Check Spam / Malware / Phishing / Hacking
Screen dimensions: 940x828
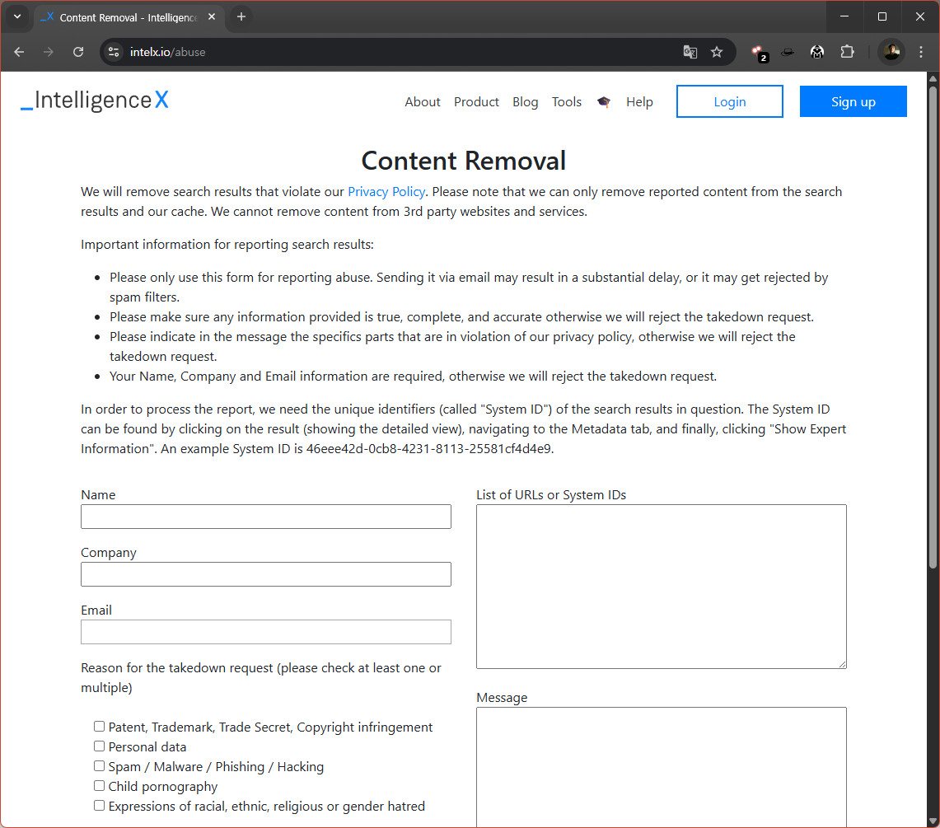(x=100, y=766)
